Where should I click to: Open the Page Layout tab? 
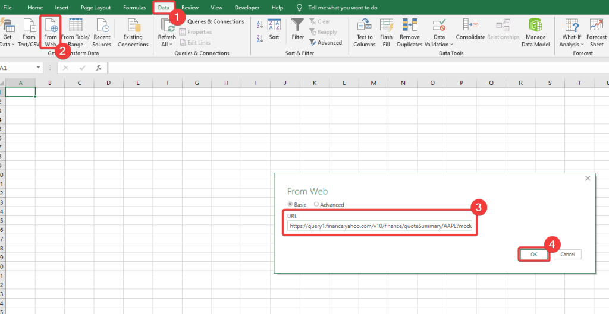coord(96,8)
